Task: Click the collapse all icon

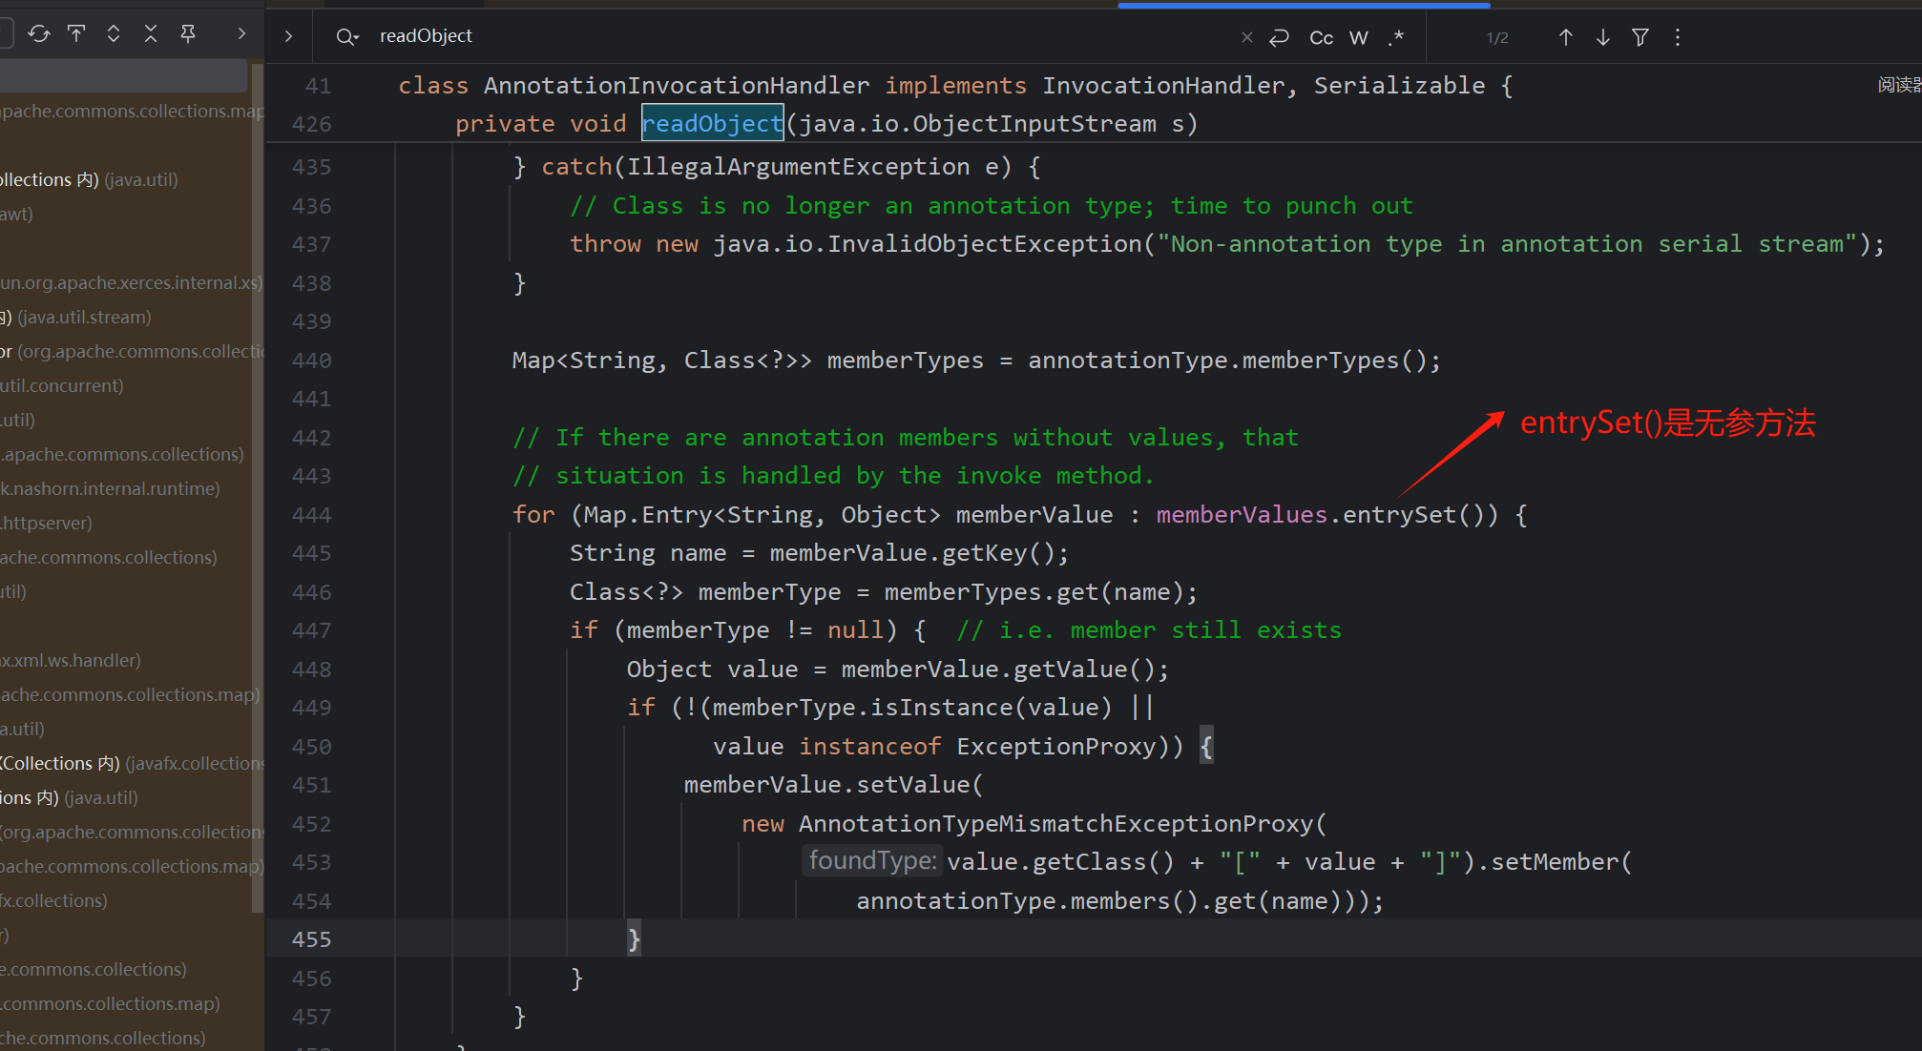Action: point(151,34)
